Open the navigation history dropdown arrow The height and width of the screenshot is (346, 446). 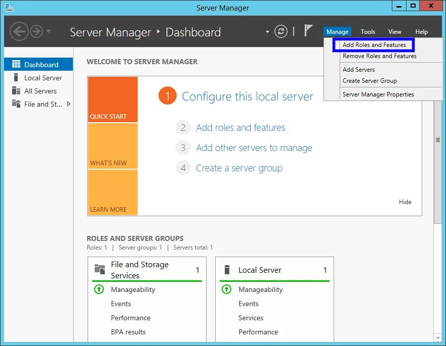point(49,31)
